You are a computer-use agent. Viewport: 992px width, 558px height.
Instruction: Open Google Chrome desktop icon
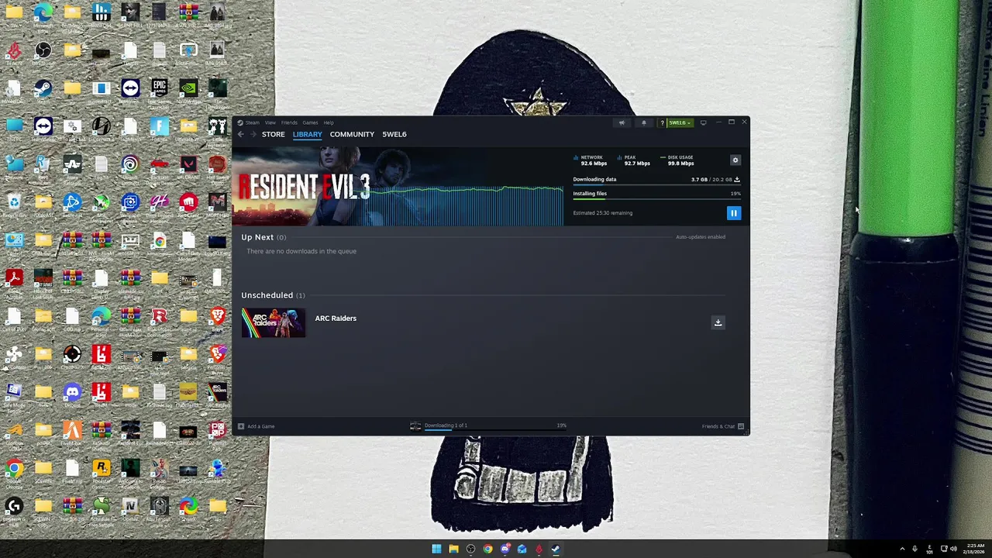tap(14, 468)
